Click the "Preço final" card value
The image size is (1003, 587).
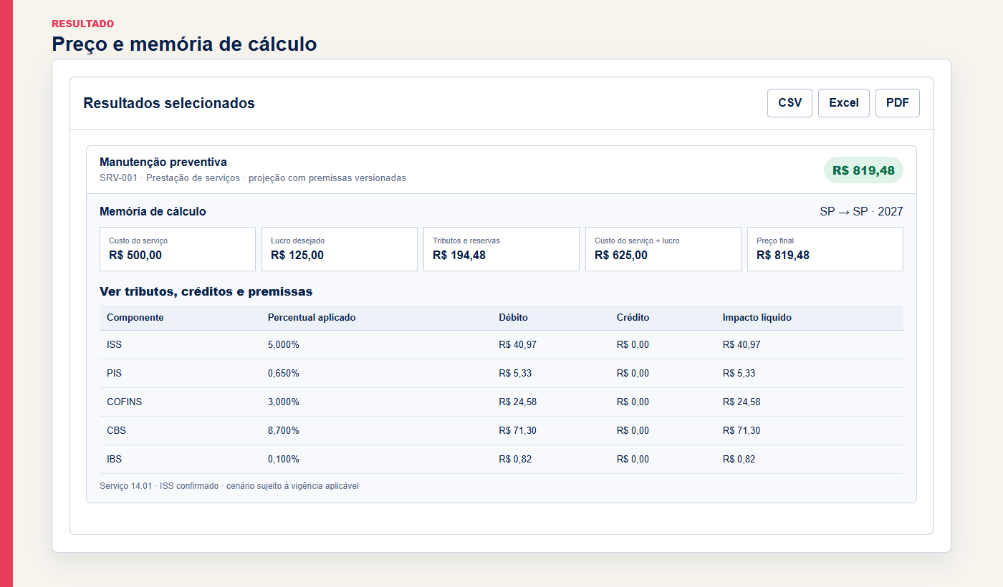783,256
